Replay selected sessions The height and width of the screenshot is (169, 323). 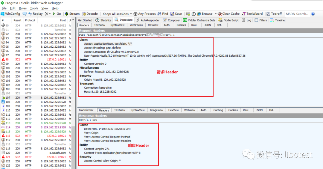click(x=35, y=14)
